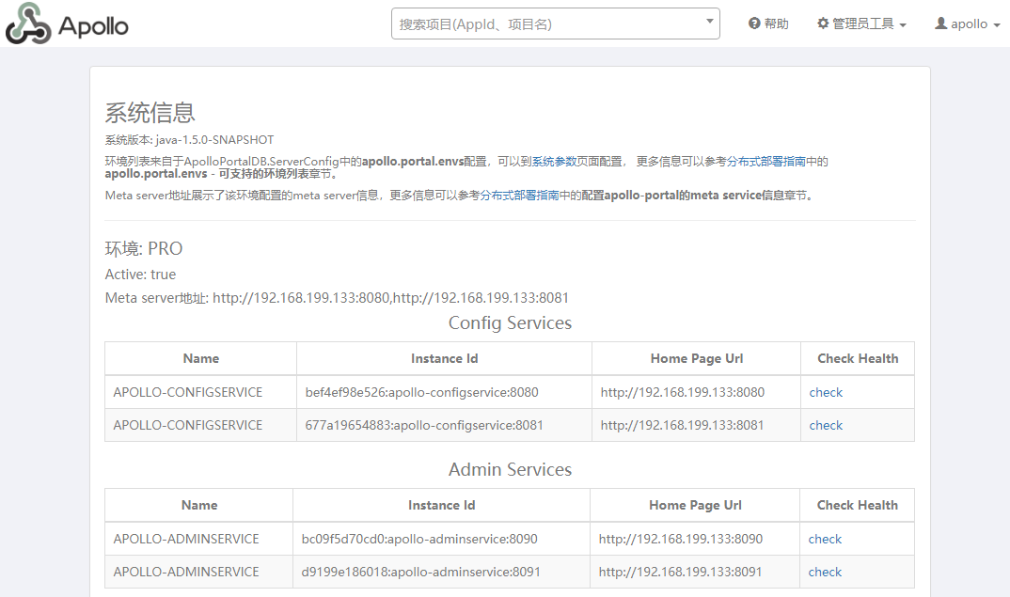This screenshot has height=597, width=1010.
Task: Click Instance Id header in Config Services table
Action: tap(444, 358)
